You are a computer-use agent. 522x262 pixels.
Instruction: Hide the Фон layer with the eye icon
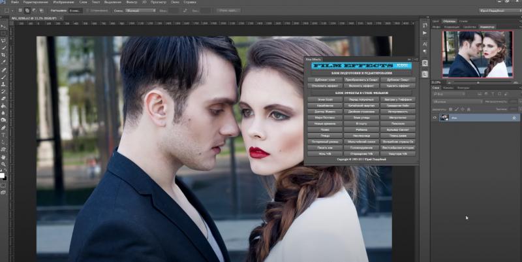tap(435, 118)
